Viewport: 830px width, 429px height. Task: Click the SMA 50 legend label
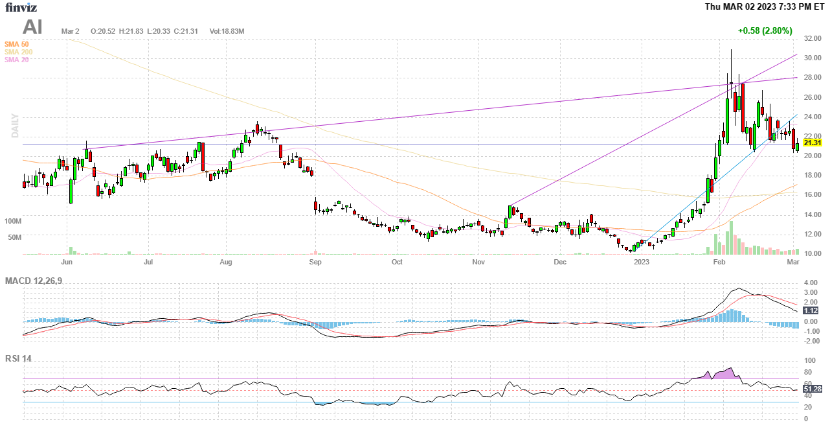click(x=16, y=44)
